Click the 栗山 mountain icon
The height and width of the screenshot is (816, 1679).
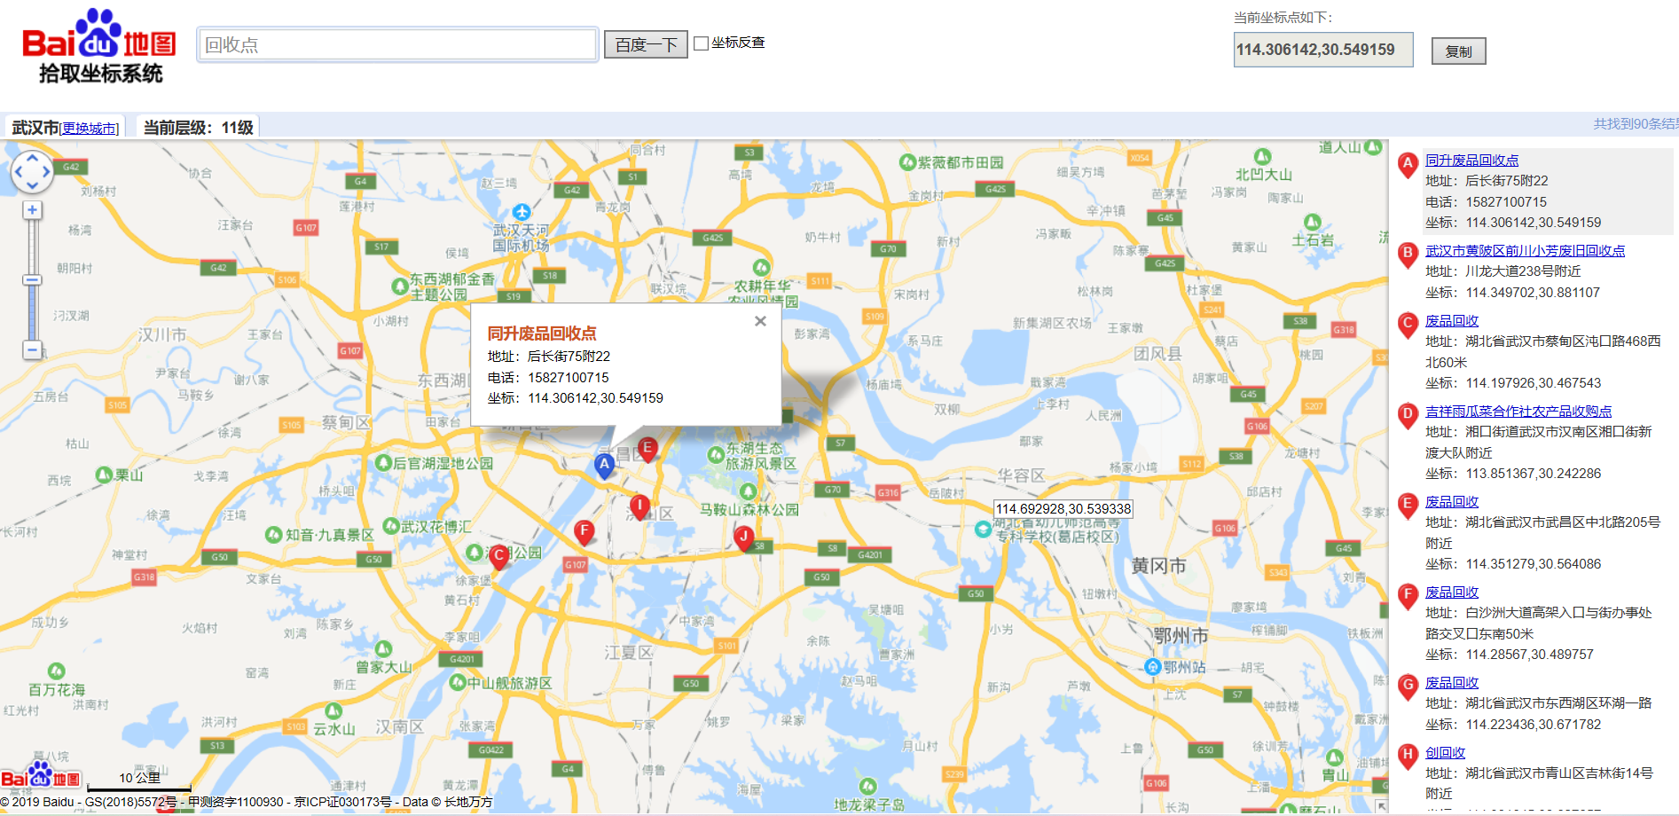coord(104,475)
